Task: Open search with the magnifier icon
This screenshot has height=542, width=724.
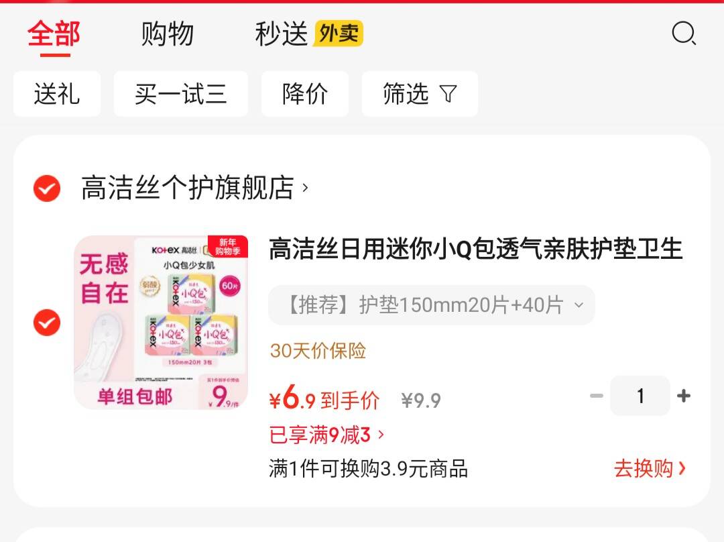Action: pos(684,34)
